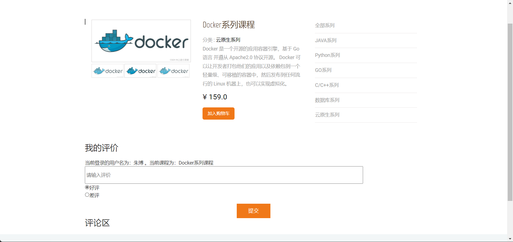
Task: Click the scrollbar down arrow
Action: point(510,239)
